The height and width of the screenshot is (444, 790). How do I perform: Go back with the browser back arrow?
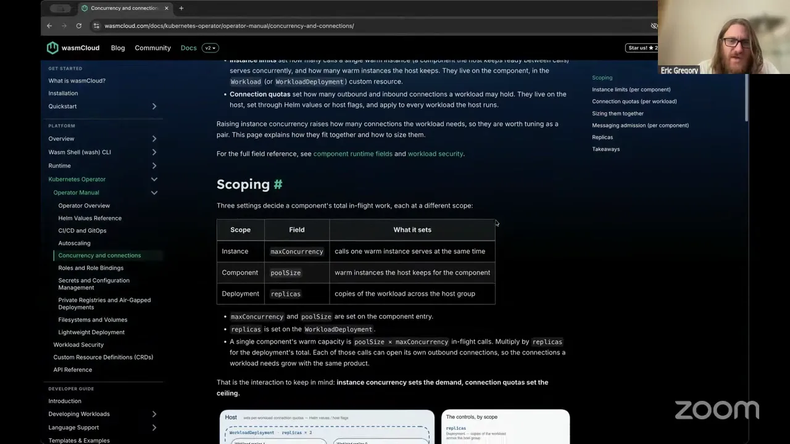pyautogui.click(x=49, y=26)
